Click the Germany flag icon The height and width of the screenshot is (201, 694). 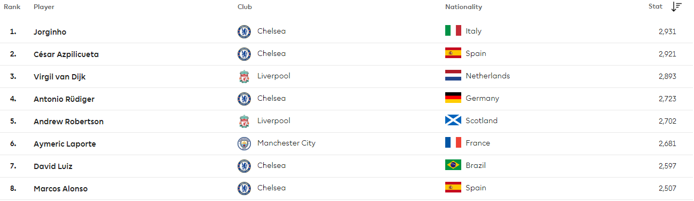tap(453, 98)
